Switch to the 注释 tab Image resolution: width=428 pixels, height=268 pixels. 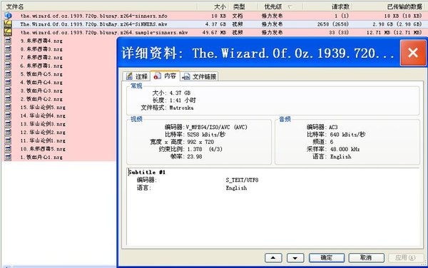(137, 76)
